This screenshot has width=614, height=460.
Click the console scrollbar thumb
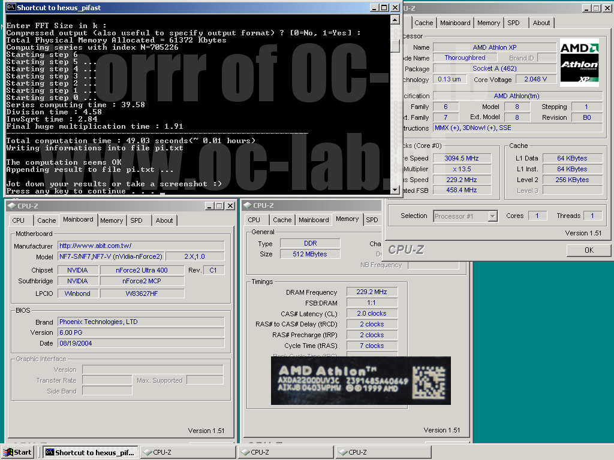pyautogui.click(x=395, y=46)
